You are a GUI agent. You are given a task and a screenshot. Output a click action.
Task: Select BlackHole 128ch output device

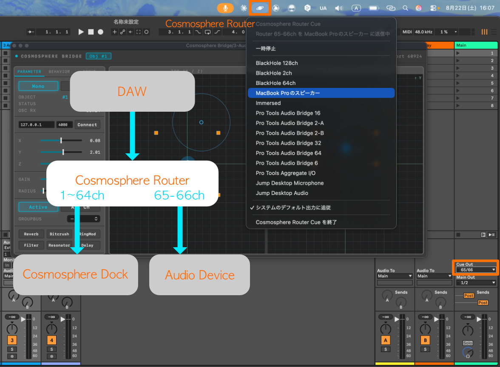click(321, 63)
